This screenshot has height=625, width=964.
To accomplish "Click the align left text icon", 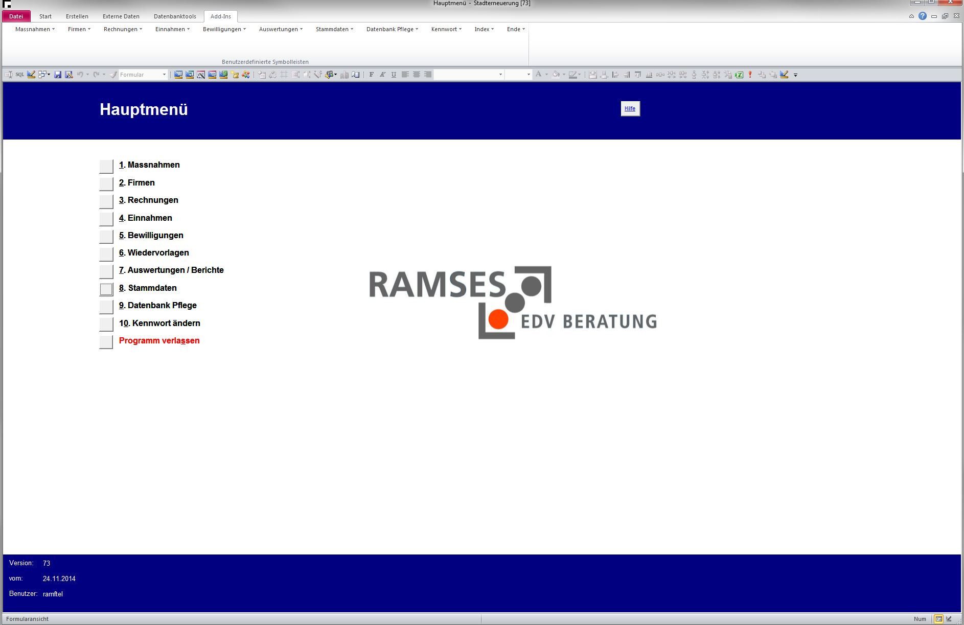I will point(405,75).
